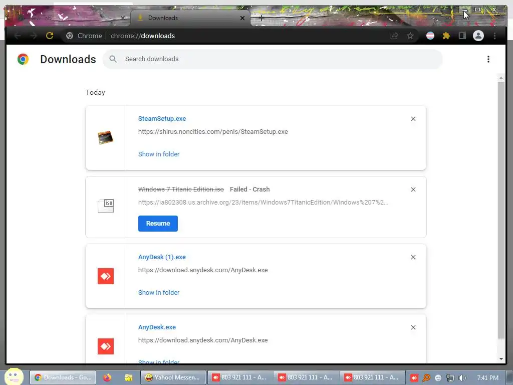Remove Windows 7 Titanic Edition.iso entry
This screenshot has height=385, width=513.
[413, 189]
